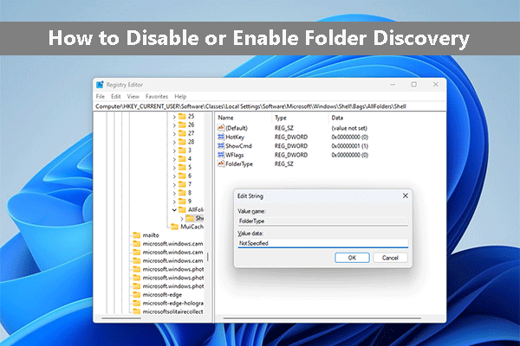Expand the folder 3 tree node

(174, 151)
